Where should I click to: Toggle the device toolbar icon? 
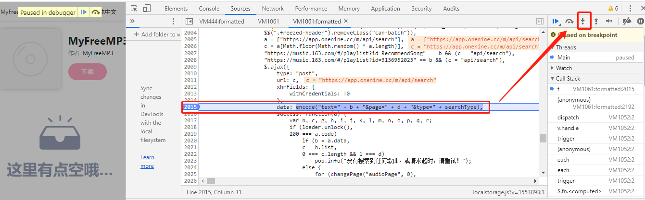tap(147, 8)
